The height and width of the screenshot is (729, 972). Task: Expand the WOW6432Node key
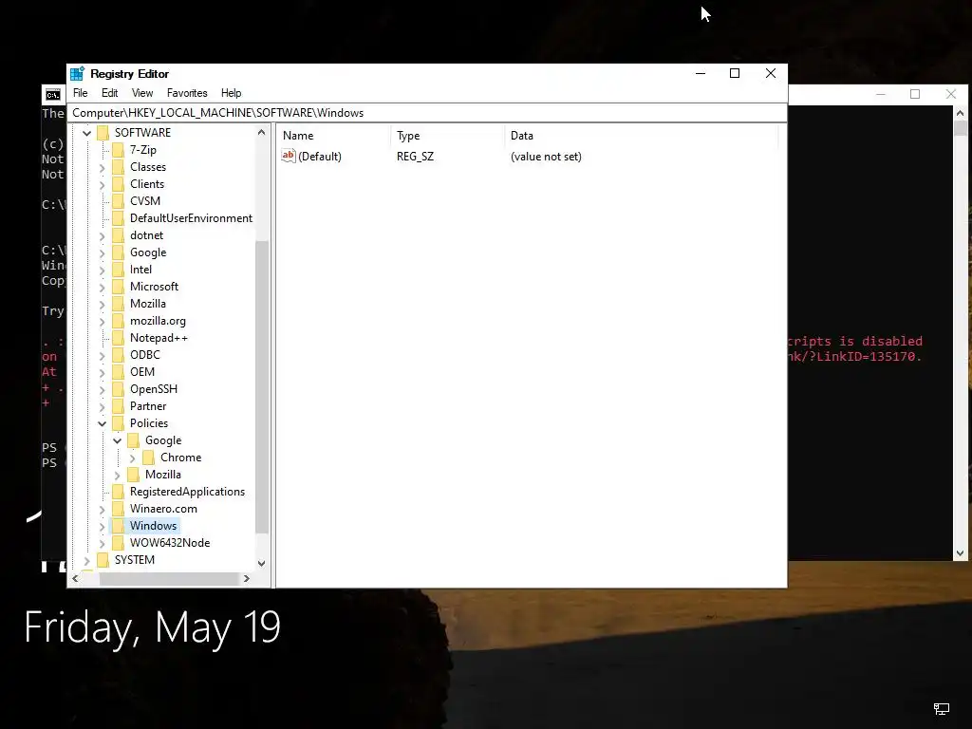(x=103, y=543)
